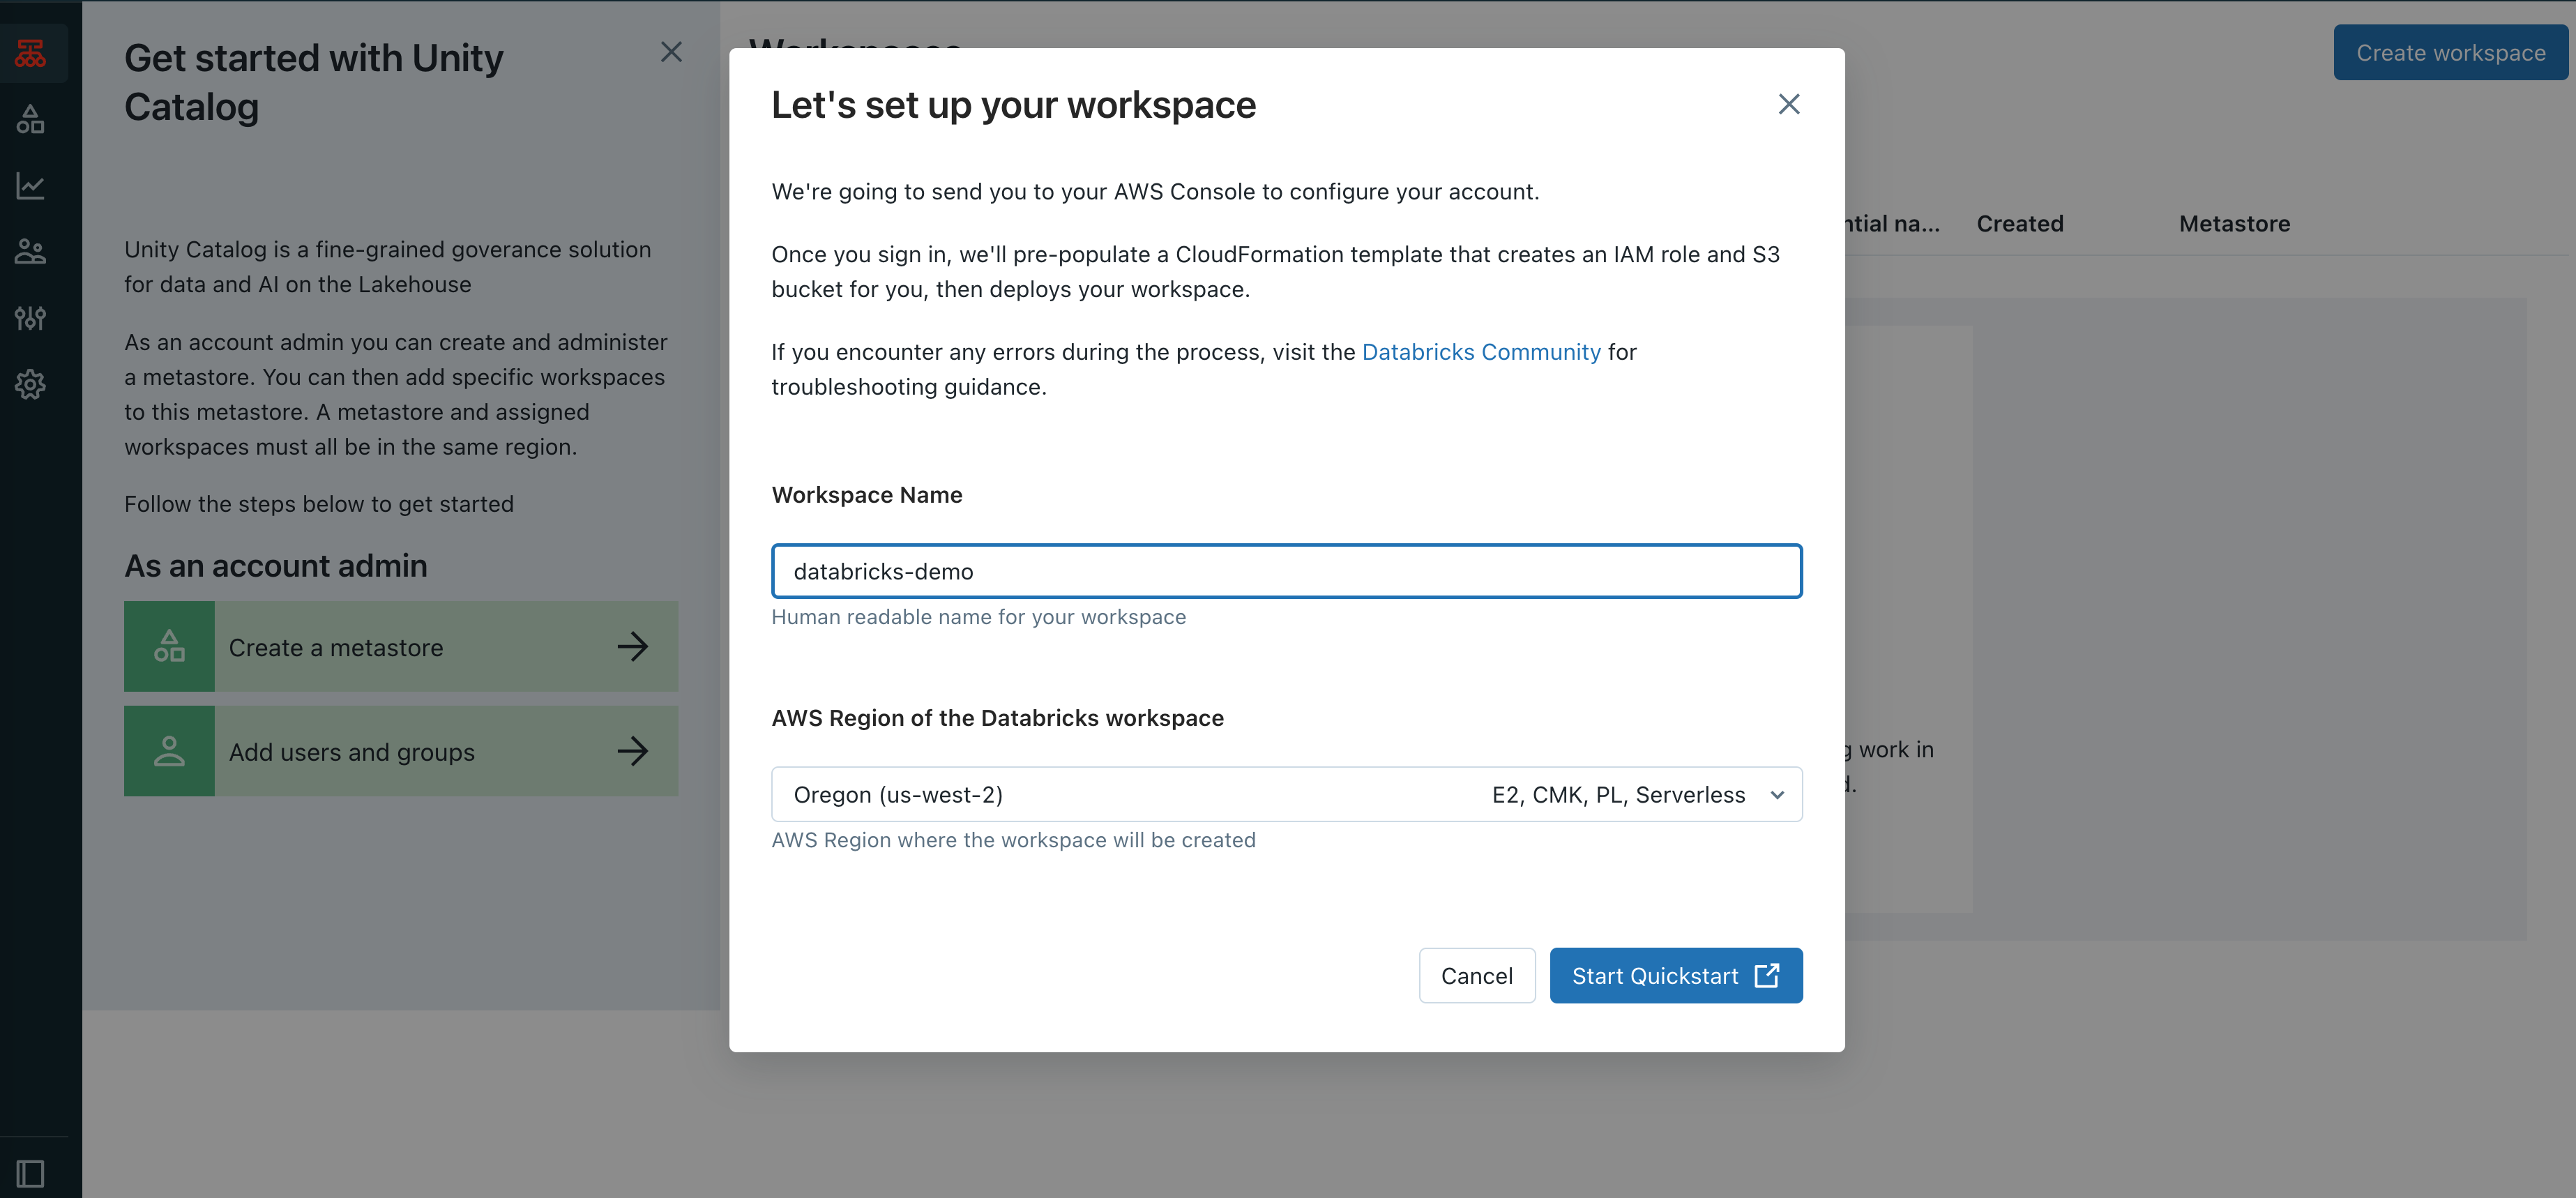Viewport: 2576px width, 1198px height.
Task: Click inside the Workspace Name field
Action: (x=1286, y=571)
